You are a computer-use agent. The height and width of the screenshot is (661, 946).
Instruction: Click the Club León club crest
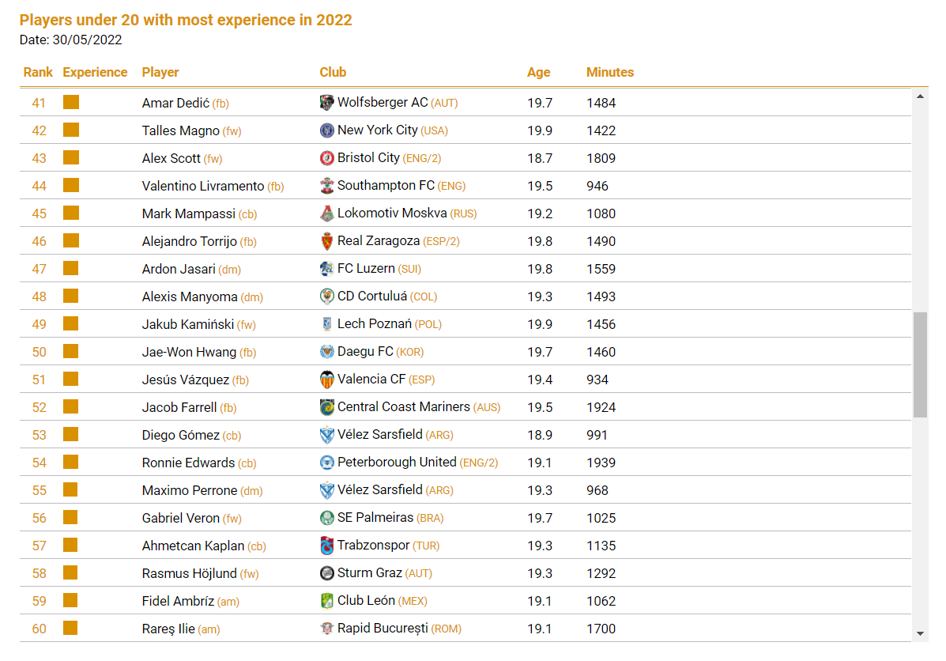tap(326, 601)
